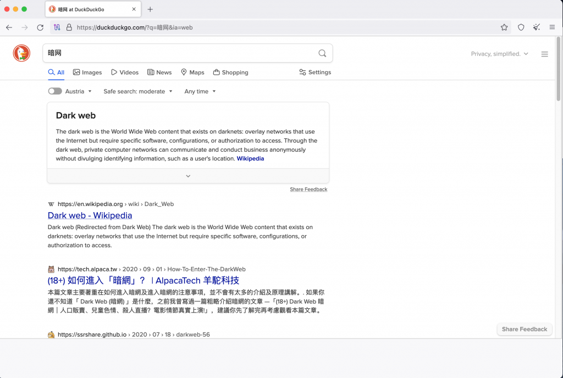Open the Dark web - Wikipedia result
The image size is (563, 378).
pyautogui.click(x=90, y=215)
